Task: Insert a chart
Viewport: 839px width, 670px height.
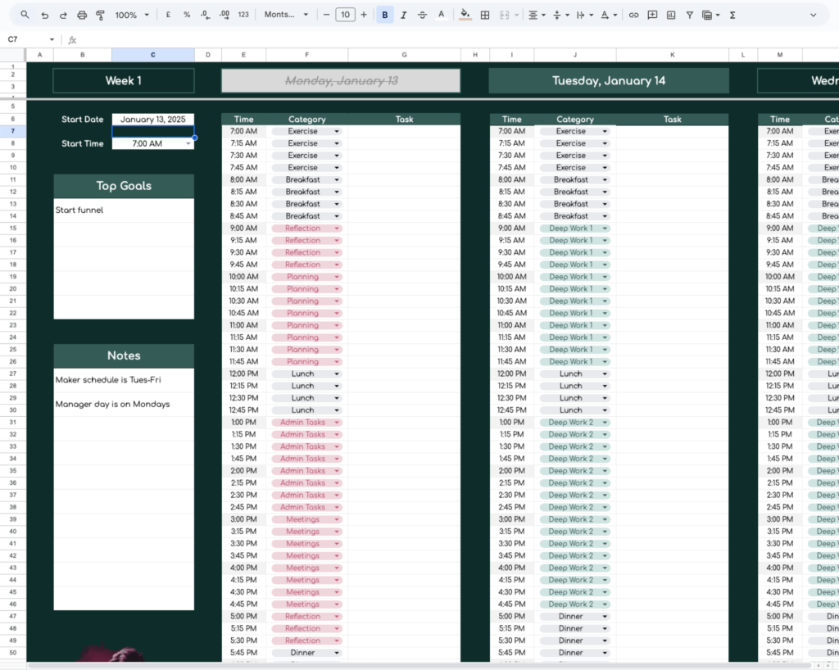Action: [x=670, y=14]
